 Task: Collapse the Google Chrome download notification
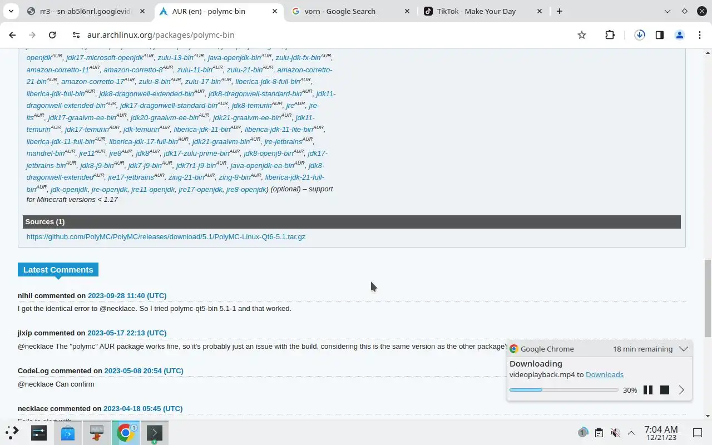point(684,349)
